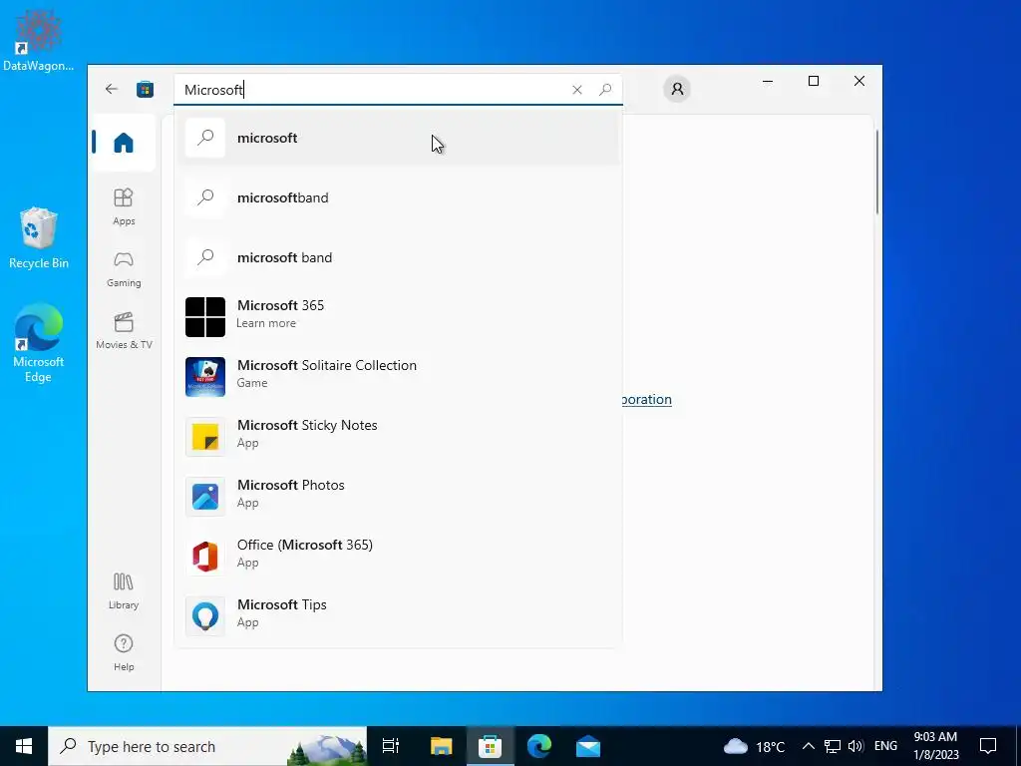Select the Recycle Bin desktop icon

click(39, 237)
